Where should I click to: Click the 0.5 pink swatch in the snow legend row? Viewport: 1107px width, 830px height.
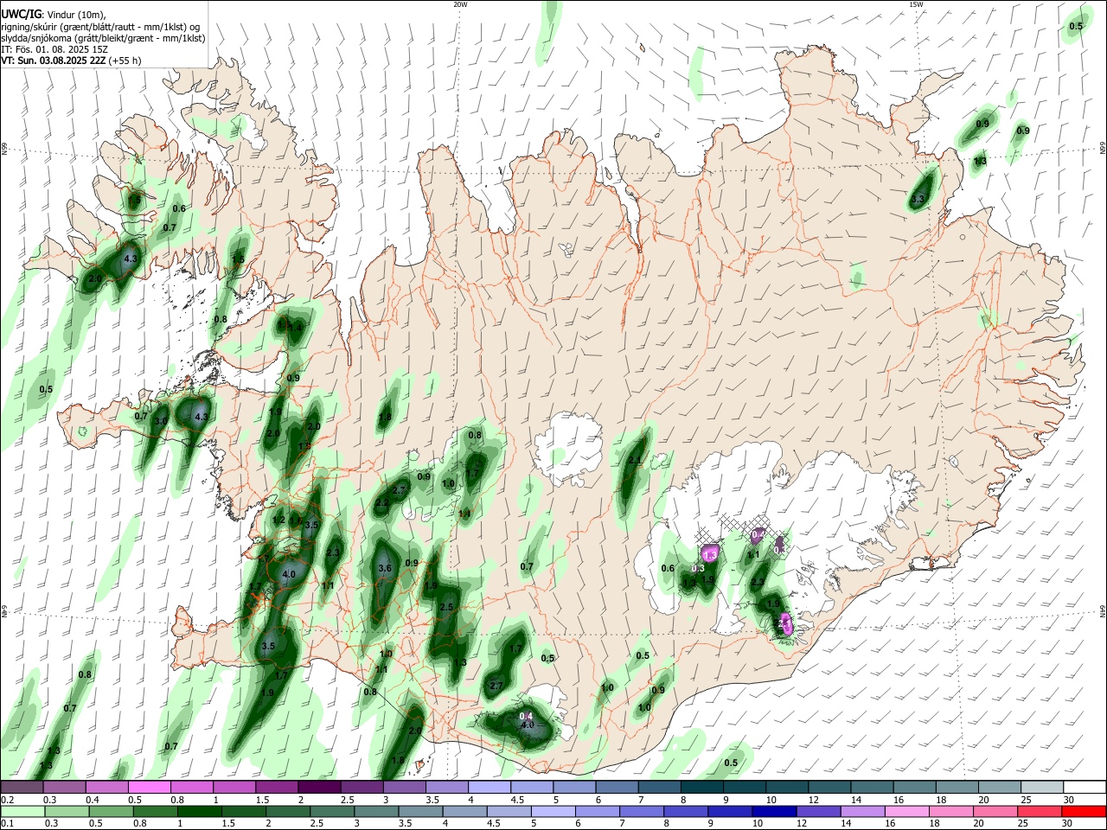point(150,788)
